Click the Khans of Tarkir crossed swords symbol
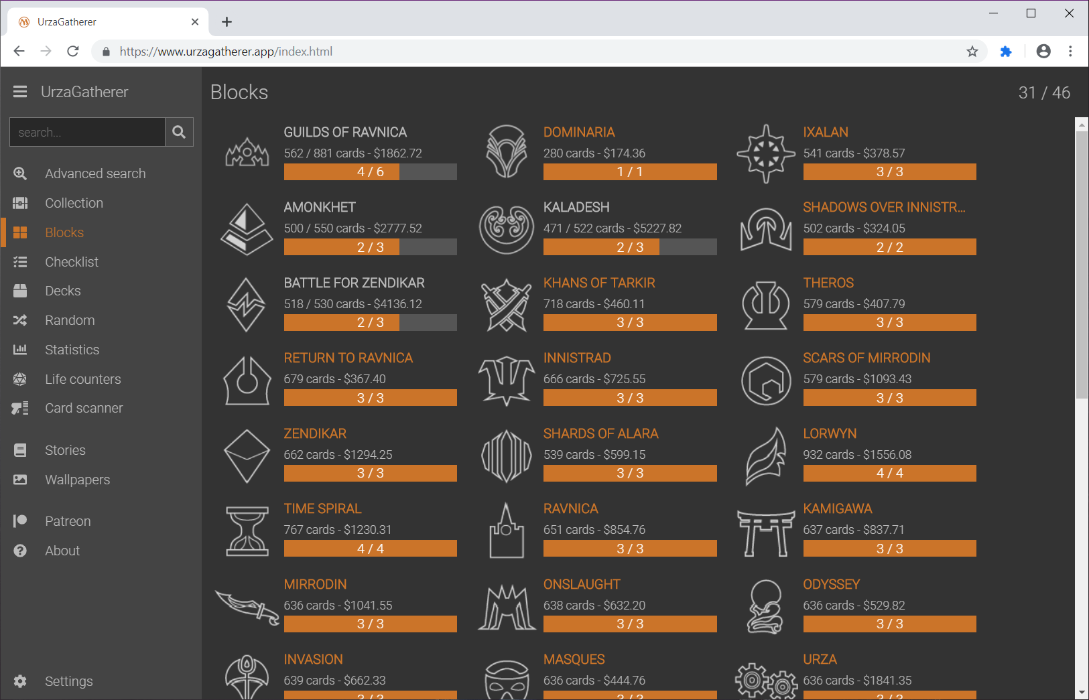The width and height of the screenshot is (1089, 700). tap(507, 305)
